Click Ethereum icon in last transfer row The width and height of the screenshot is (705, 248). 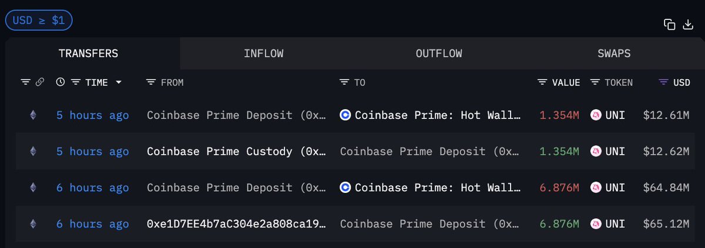(33, 224)
